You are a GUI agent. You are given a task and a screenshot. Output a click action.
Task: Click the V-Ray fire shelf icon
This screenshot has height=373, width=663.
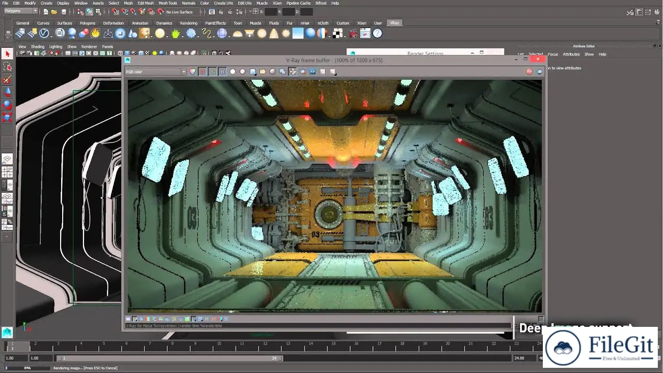[x=95, y=33]
